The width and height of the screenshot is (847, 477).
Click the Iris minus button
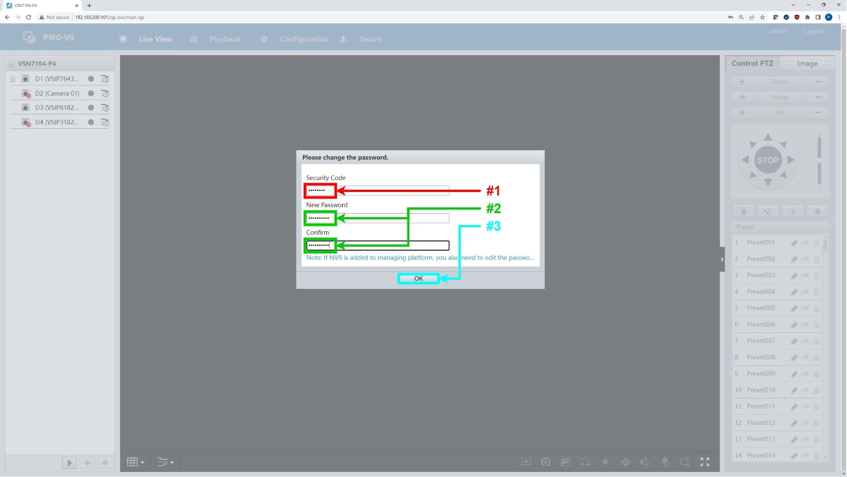(x=818, y=113)
